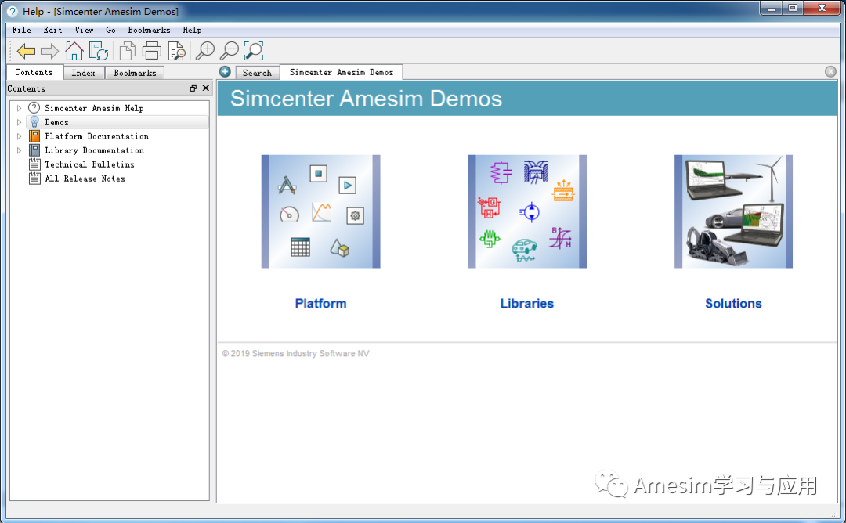Open print preview via the toolbar icon
This screenshot has width=846, height=523.
pos(176,50)
